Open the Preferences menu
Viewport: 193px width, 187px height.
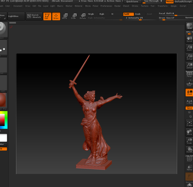[x=106, y=6]
